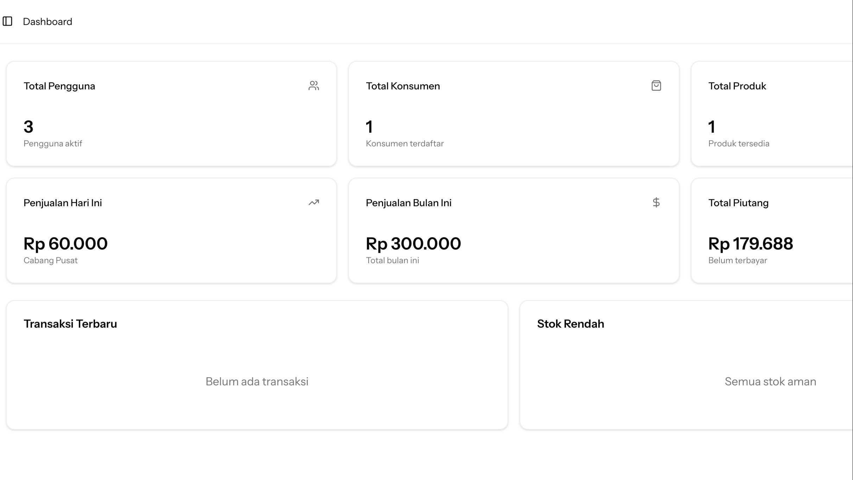853x480 pixels.
Task: Click the Rp 179.688 receivables amount
Action: [751, 244]
